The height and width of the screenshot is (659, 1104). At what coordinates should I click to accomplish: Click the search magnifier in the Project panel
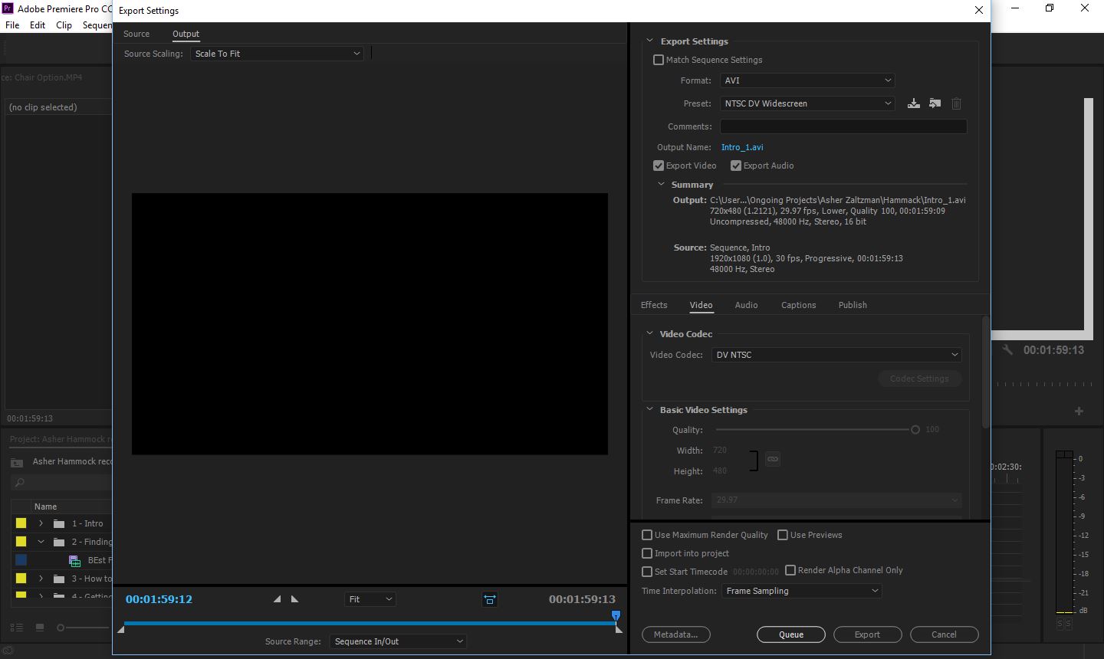[20, 483]
